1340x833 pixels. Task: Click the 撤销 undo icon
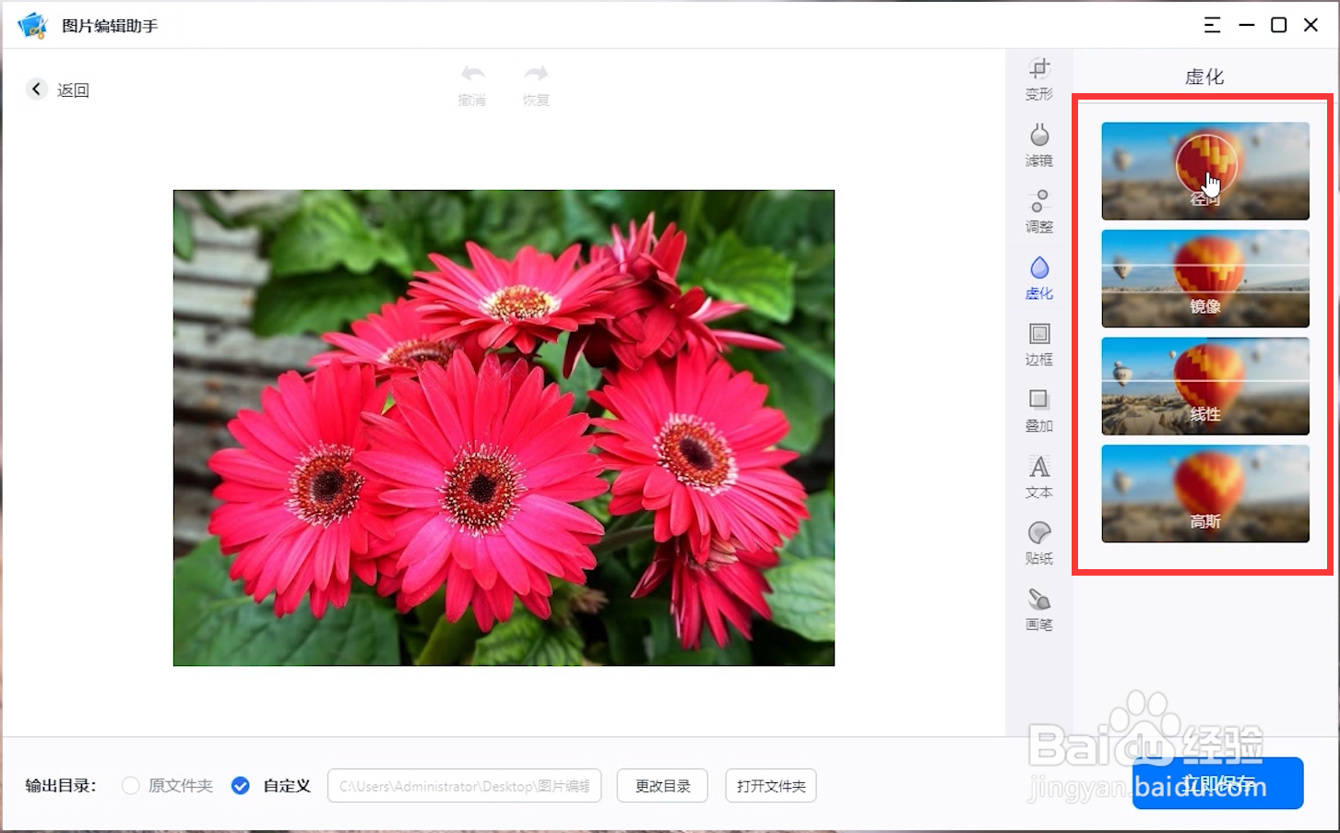(x=472, y=83)
